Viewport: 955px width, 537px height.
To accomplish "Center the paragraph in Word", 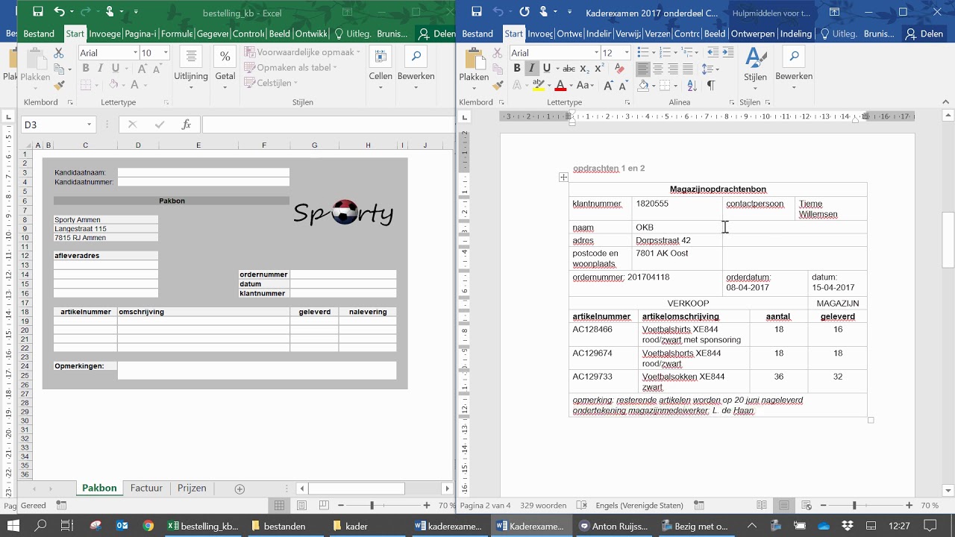I will pos(658,69).
